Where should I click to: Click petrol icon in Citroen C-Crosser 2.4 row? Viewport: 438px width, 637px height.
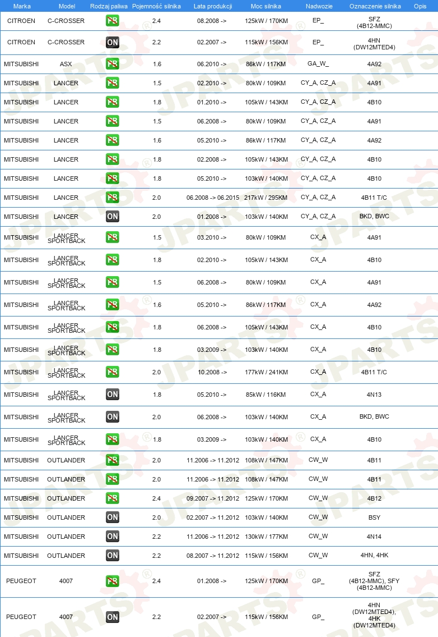pos(113,20)
